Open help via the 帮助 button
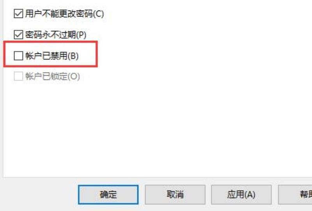312x211 pixels. pyautogui.click(x=295, y=195)
